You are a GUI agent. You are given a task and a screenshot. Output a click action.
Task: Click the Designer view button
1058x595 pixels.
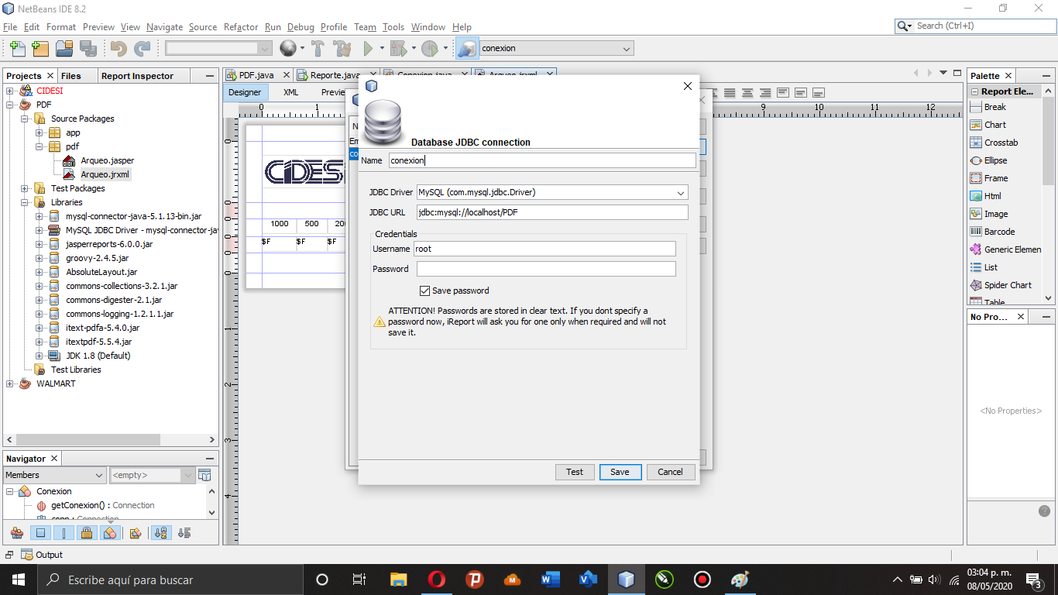(245, 92)
